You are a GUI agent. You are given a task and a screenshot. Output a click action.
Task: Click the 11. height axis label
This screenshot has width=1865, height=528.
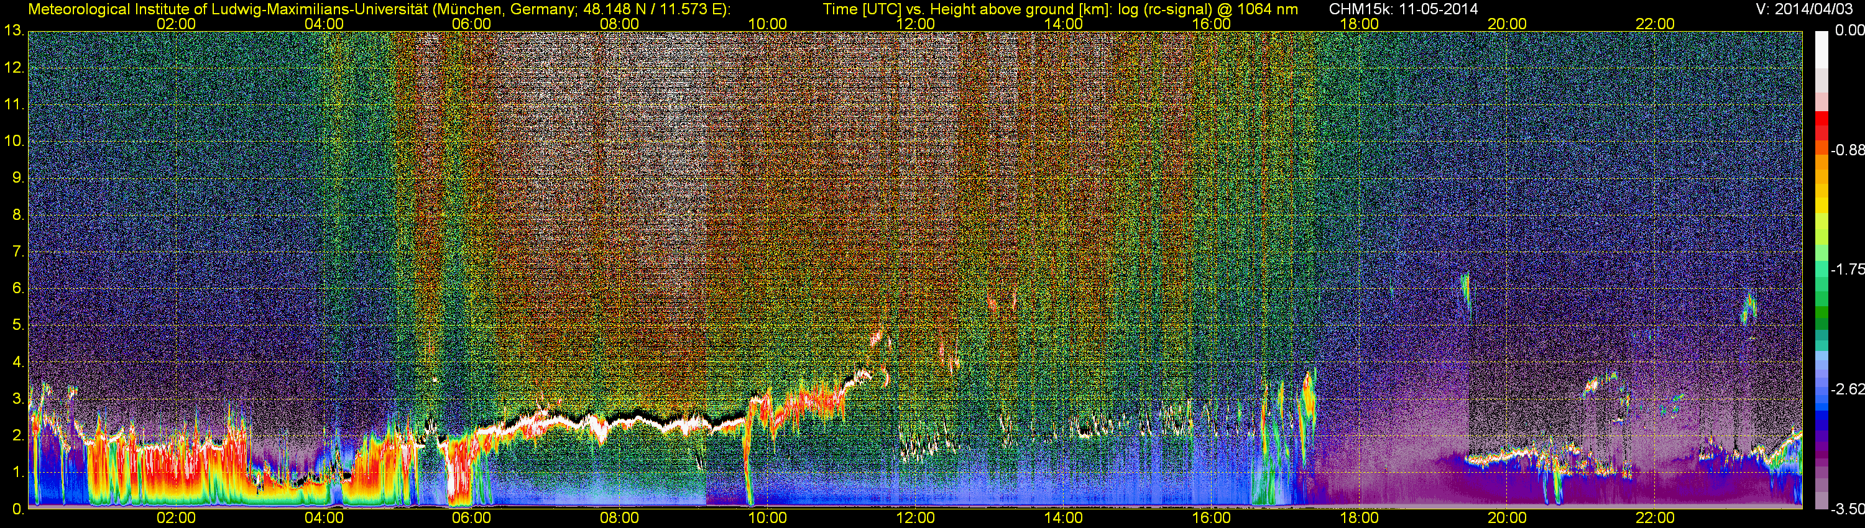click(14, 105)
